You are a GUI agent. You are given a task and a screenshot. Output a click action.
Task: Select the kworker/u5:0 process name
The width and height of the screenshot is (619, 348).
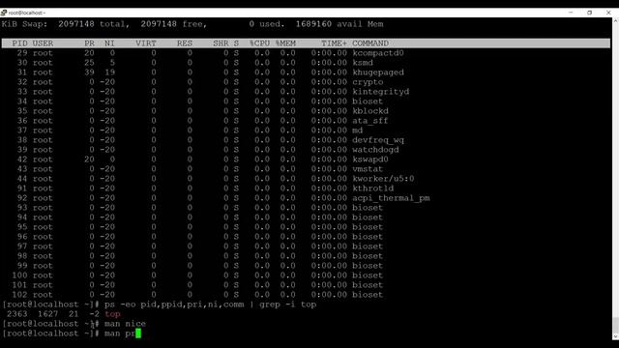tap(383, 179)
